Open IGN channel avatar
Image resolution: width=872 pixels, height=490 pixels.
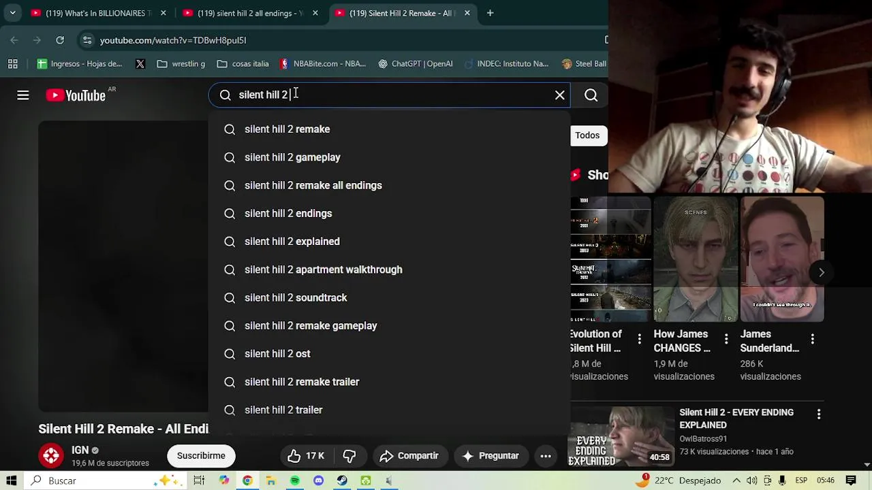pos(51,456)
